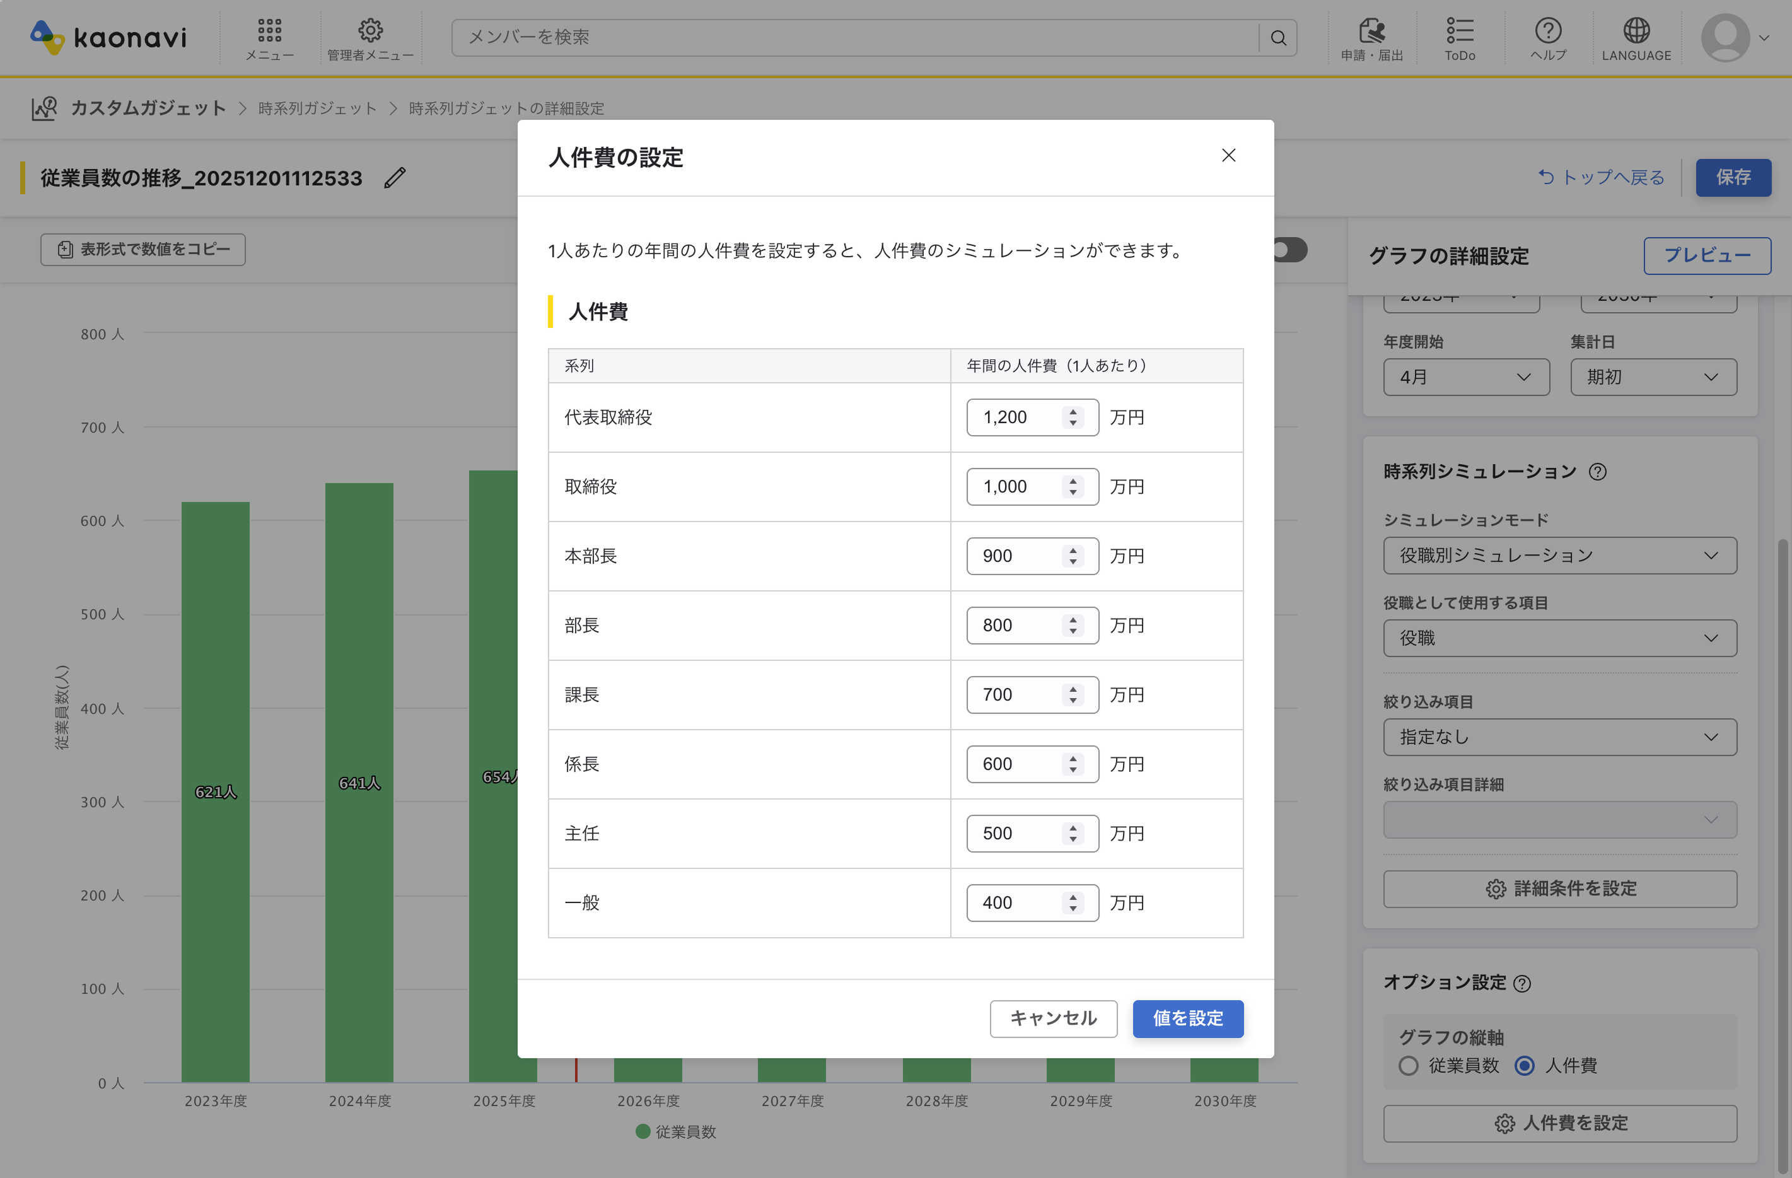Select the 人件費 radio button
The image size is (1792, 1178).
[x=1525, y=1065]
